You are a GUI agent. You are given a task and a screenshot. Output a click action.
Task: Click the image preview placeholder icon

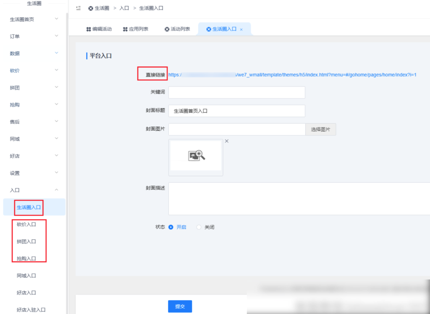pyautogui.click(x=196, y=156)
